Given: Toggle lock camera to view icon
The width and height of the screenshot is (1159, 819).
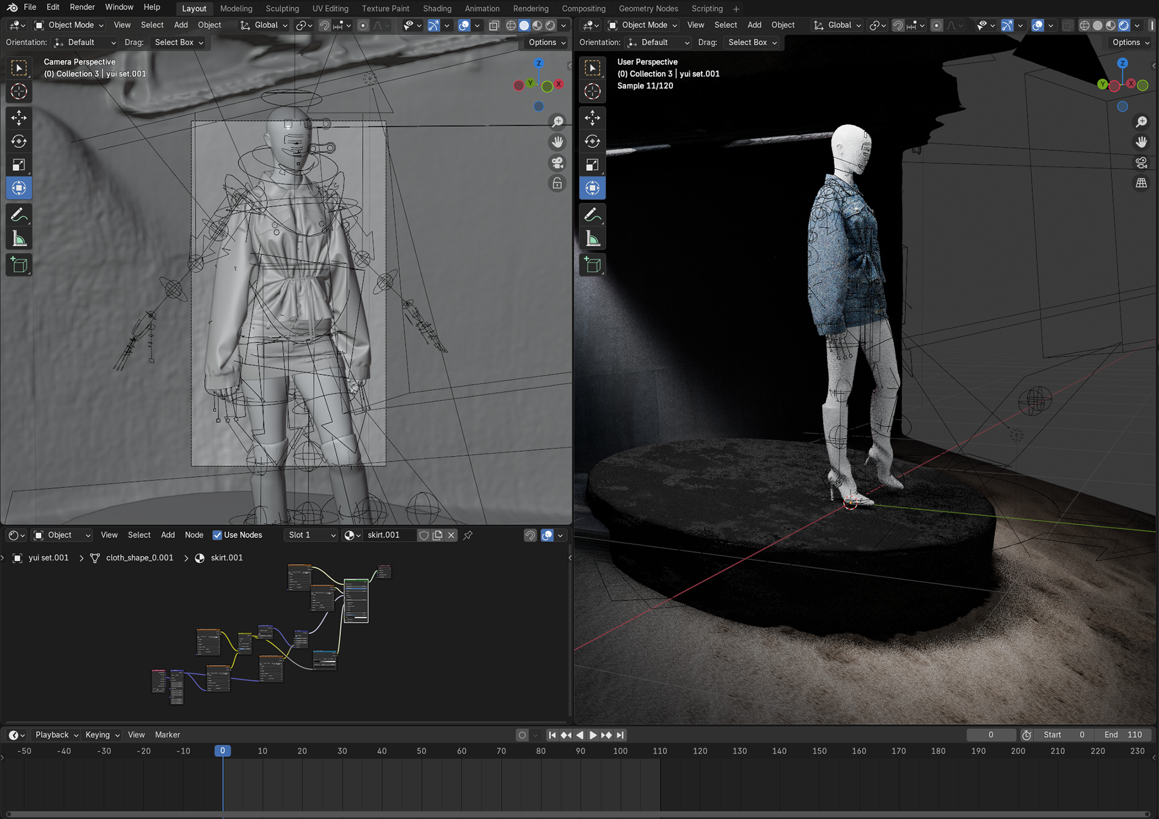Looking at the screenshot, I should pyautogui.click(x=557, y=184).
